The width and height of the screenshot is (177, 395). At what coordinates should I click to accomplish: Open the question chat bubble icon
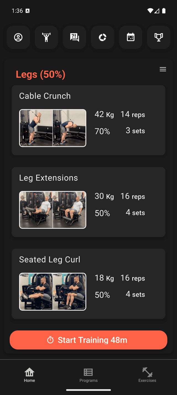click(x=74, y=37)
